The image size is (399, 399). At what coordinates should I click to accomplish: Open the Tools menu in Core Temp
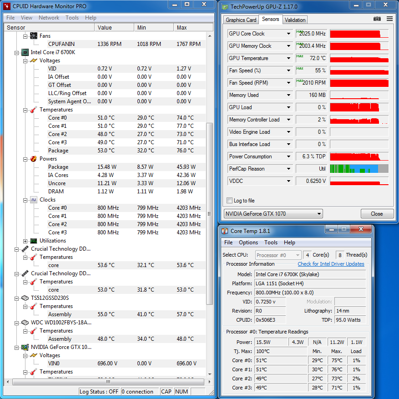pos(271,242)
